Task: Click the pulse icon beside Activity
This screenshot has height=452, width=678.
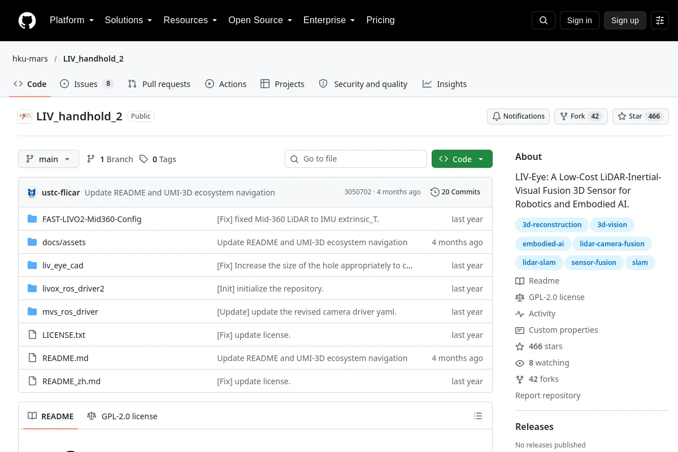Action: click(x=520, y=314)
